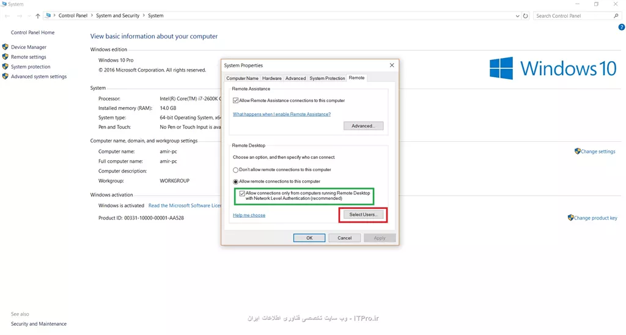Open System protection from sidebar
This screenshot has width=626, height=335.
point(31,67)
